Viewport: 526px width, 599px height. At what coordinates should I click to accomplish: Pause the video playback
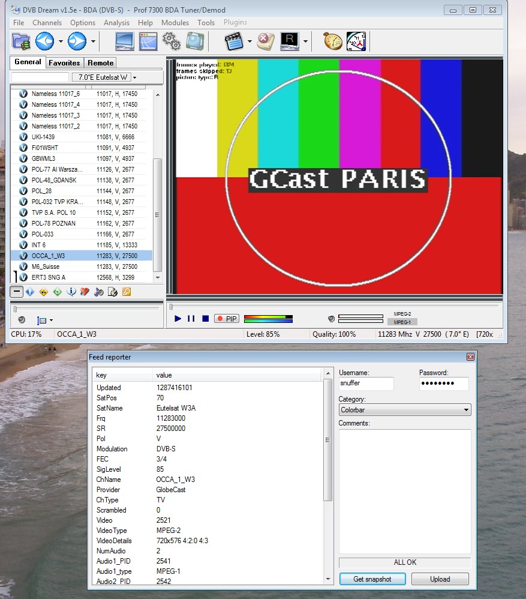point(191,319)
